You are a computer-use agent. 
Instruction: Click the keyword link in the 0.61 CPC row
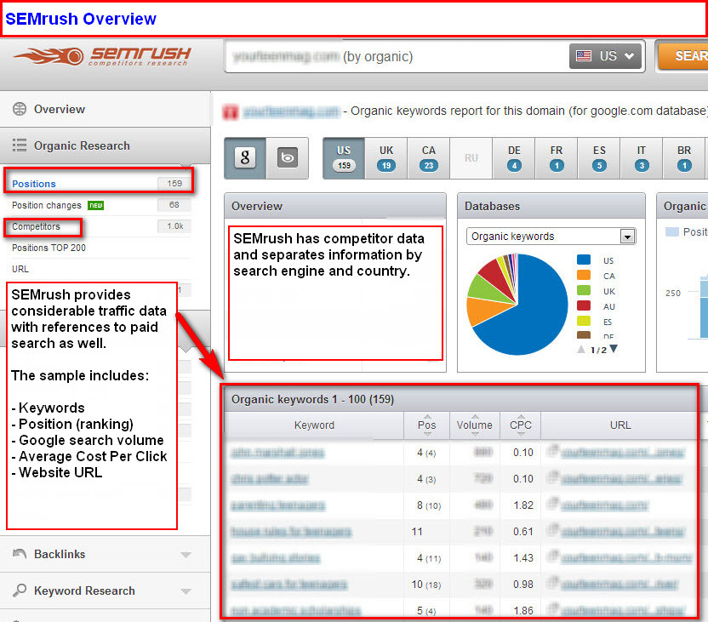point(291,532)
